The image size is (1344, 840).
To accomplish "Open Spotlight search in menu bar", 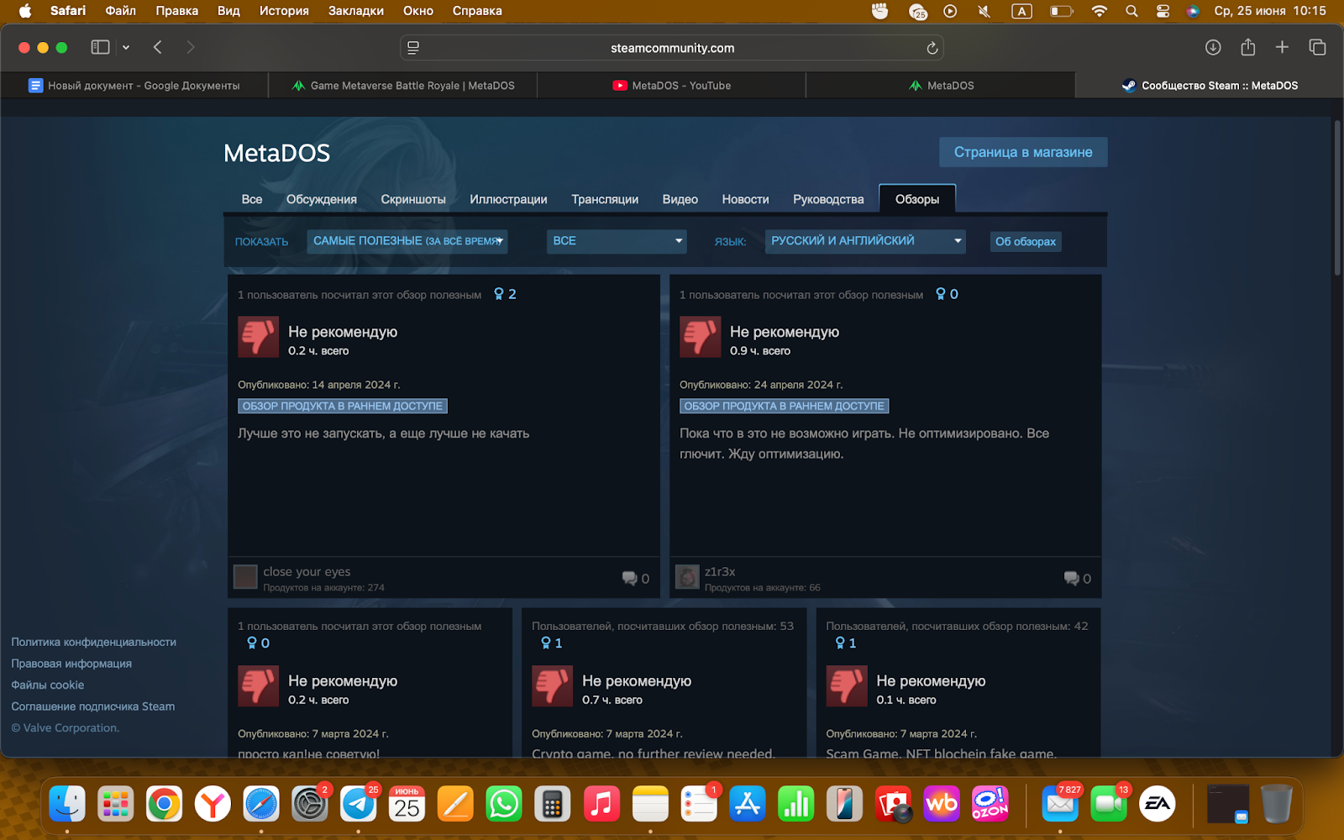I will click(x=1131, y=11).
